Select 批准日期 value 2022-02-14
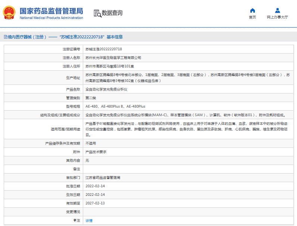 coord(95,186)
